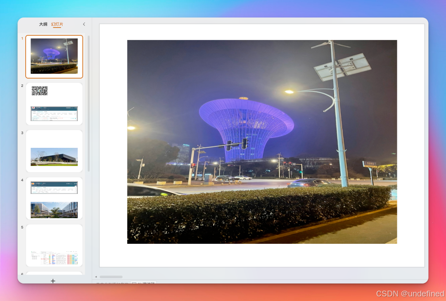Select slide 1 thumbnail with purple tower
The width and height of the screenshot is (446, 301).
[54, 56]
